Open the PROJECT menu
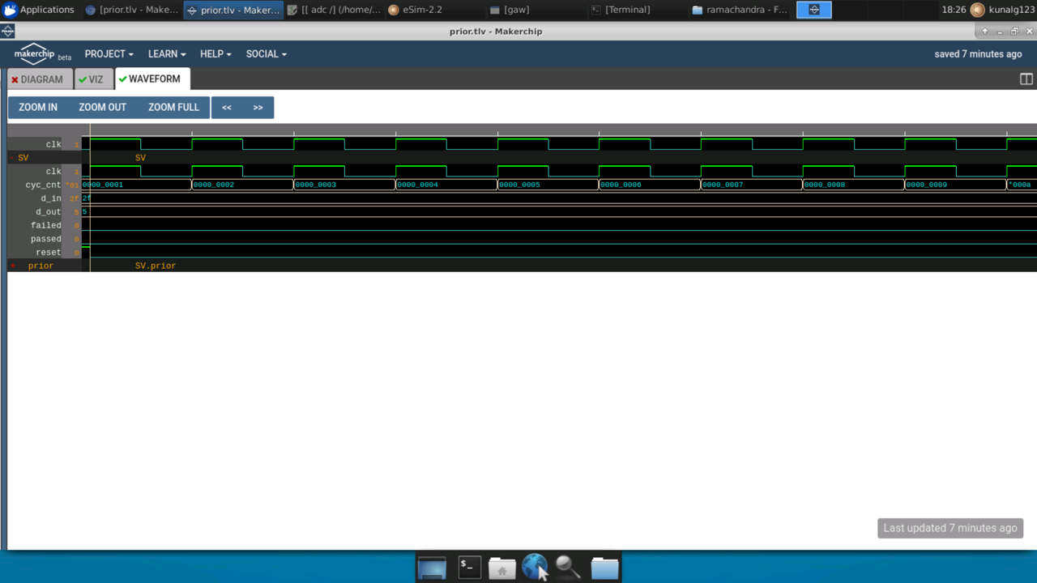The image size is (1037, 583). tap(108, 53)
